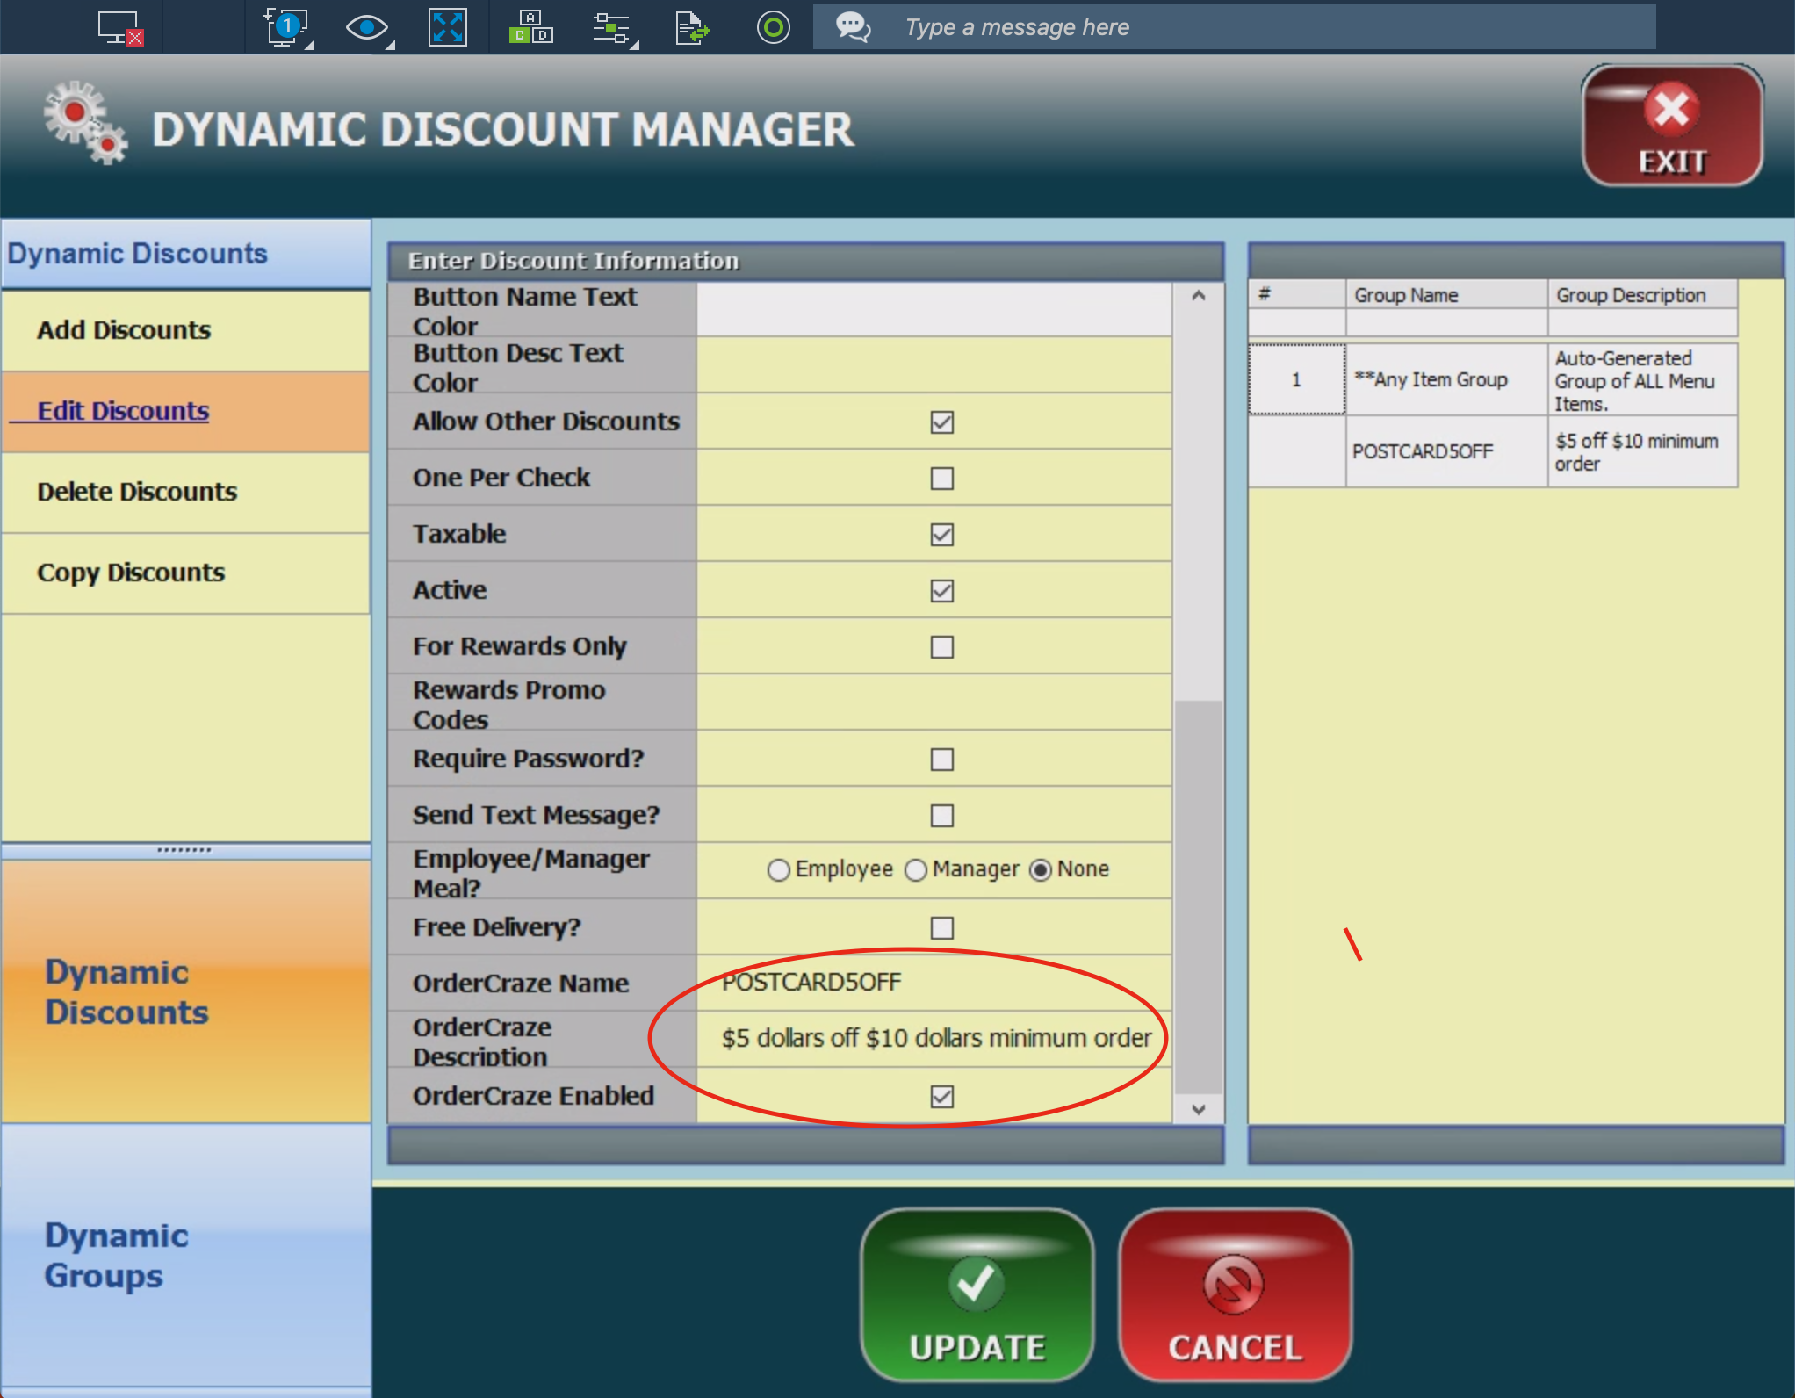Open the sliders settings icon

pos(611,27)
